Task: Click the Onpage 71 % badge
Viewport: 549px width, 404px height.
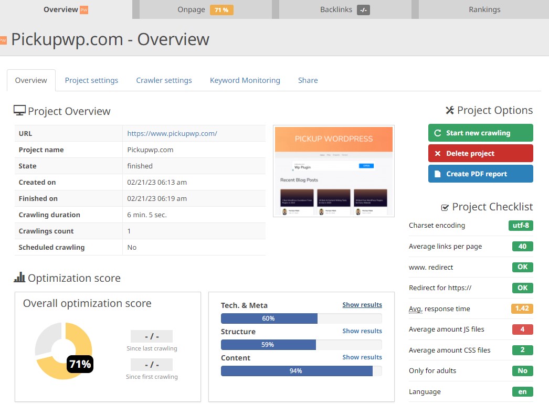Action: (x=221, y=10)
